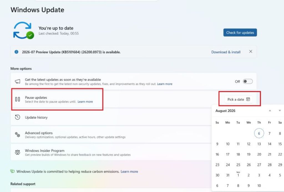Go to previous month in calendar
284x192 pixels.
[x=270, y=111]
